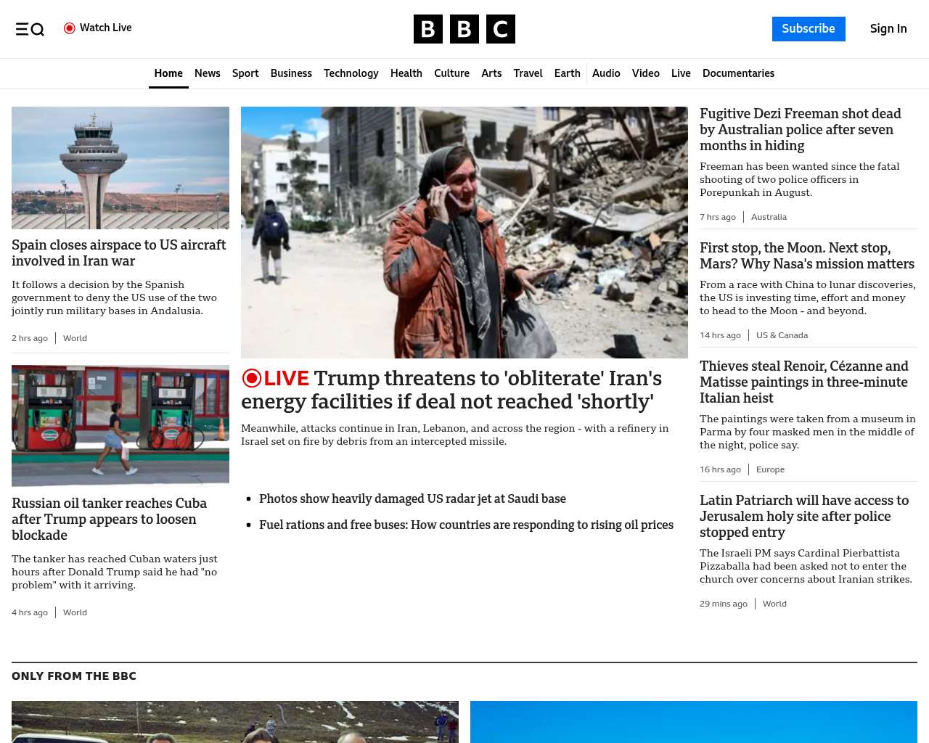Select Video in the navigation bar
Viewport: 929px width, 743px height.
pos(646,73)
